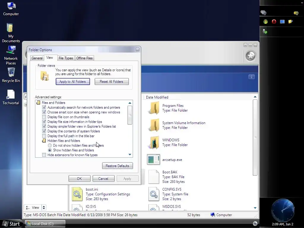
Task: Collapse the Hidden files and folders node
Action: pos(44,140)
